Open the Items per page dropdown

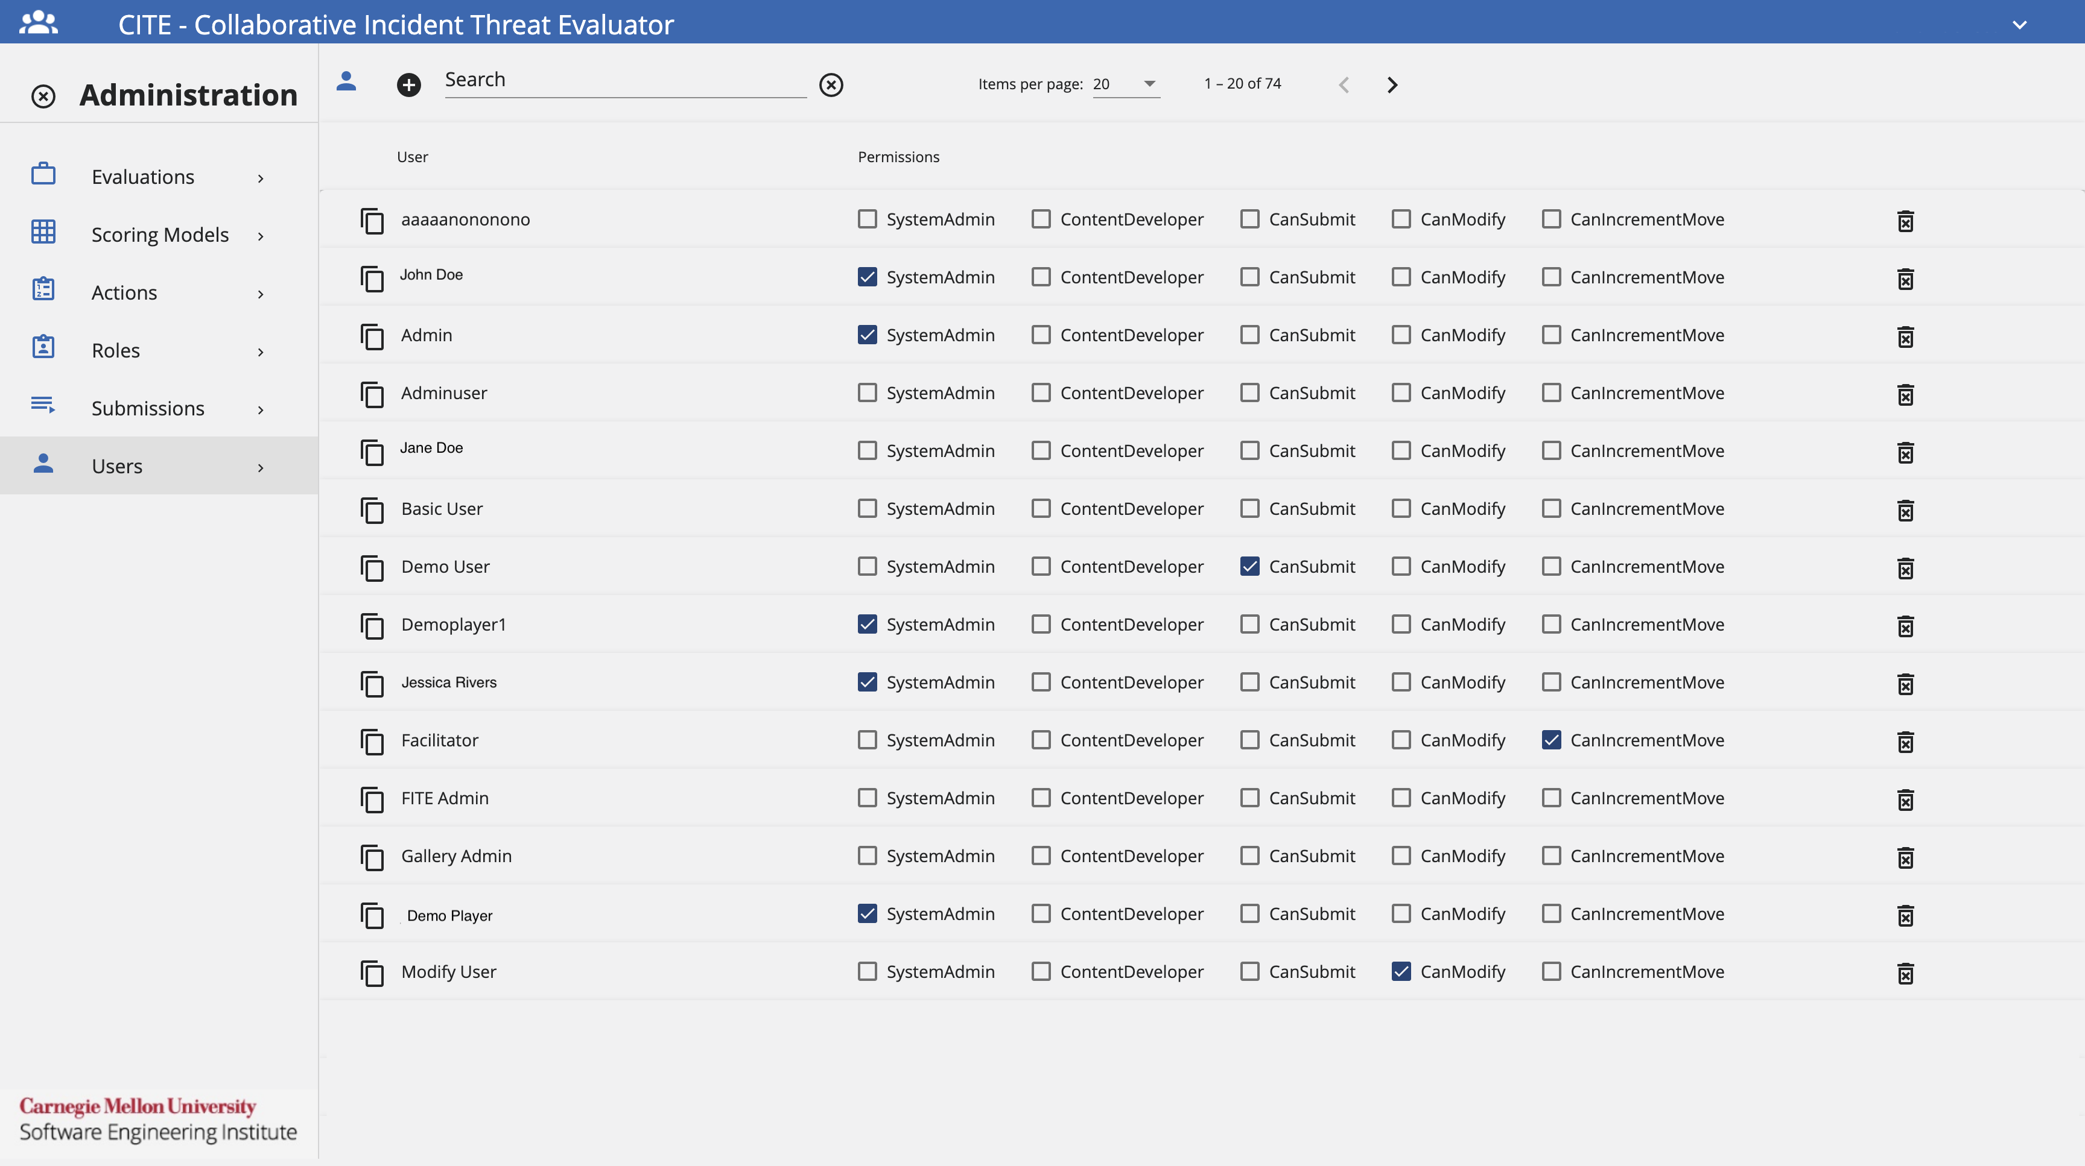tap(1125, 83)
